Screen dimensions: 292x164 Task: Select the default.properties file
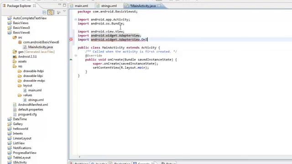31,109
